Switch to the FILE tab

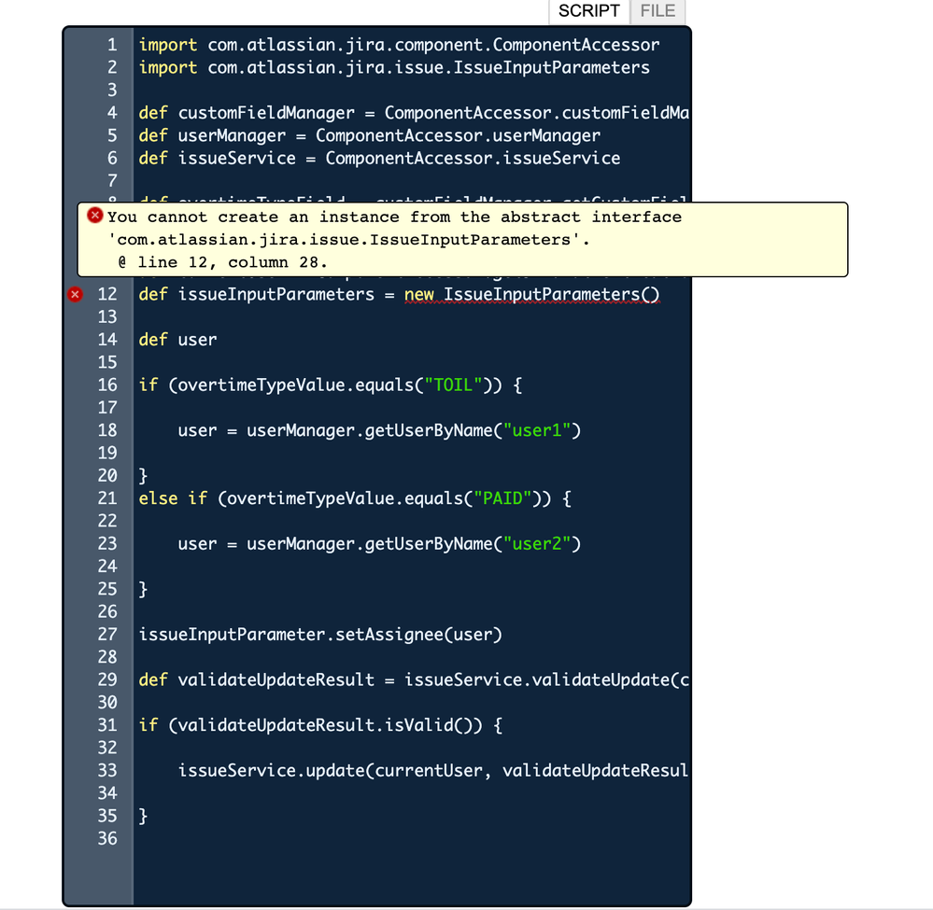657,11
